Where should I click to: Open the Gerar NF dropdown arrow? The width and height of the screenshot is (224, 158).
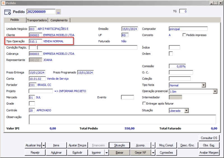[x=153, y=153]
